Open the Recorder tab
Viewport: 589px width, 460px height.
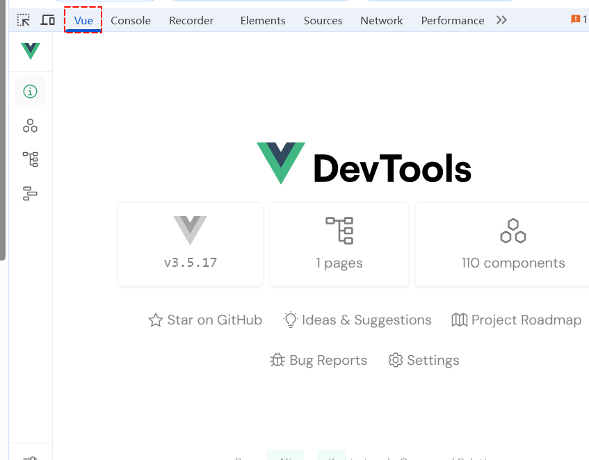tap(191, 20)
